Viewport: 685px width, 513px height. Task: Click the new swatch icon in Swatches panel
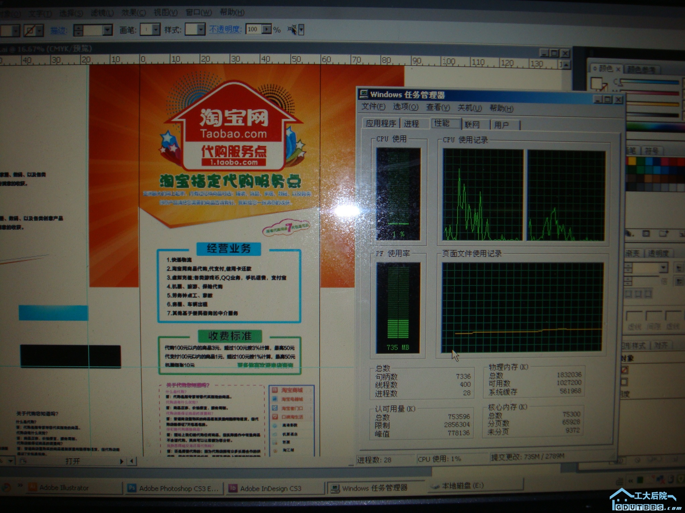663,233
